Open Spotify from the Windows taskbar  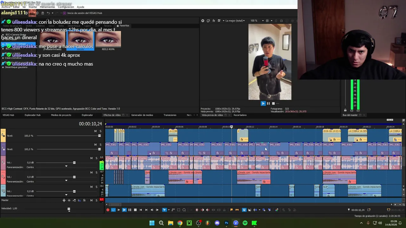click(x=245, y=223)
